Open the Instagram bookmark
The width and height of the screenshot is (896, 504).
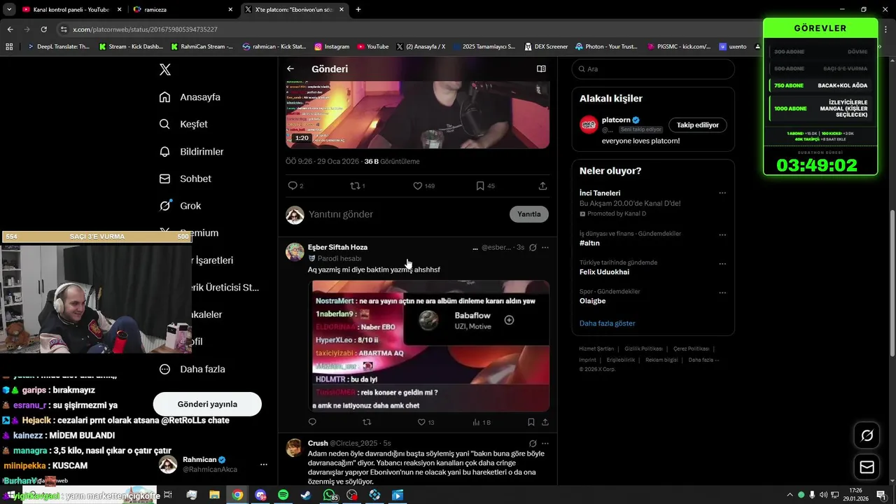pyautogui.click(x=332, y=46)
